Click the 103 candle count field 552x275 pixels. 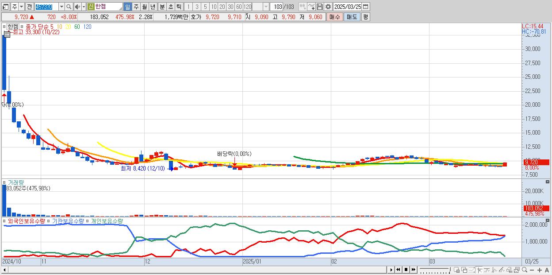click(277, 7)
